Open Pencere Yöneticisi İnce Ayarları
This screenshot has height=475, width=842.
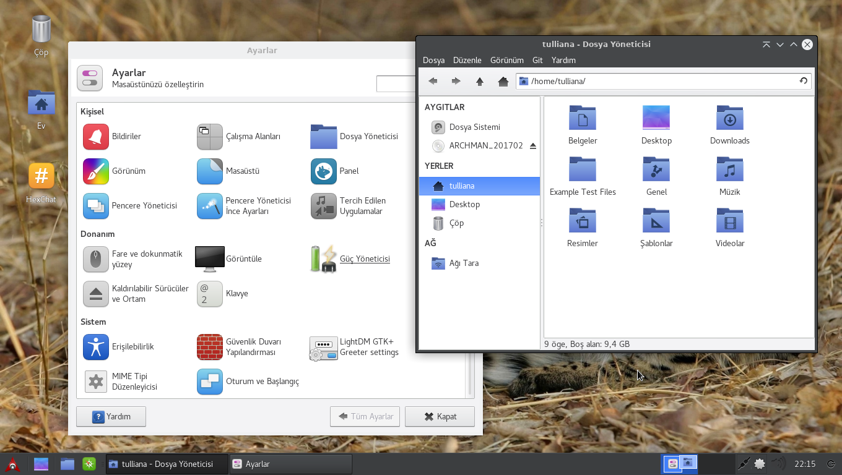(x=244, y=206)
